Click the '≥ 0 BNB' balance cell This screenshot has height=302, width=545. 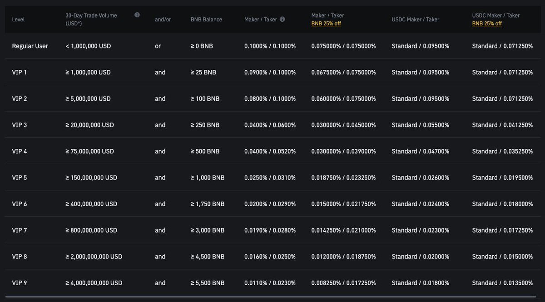(202, 46)
